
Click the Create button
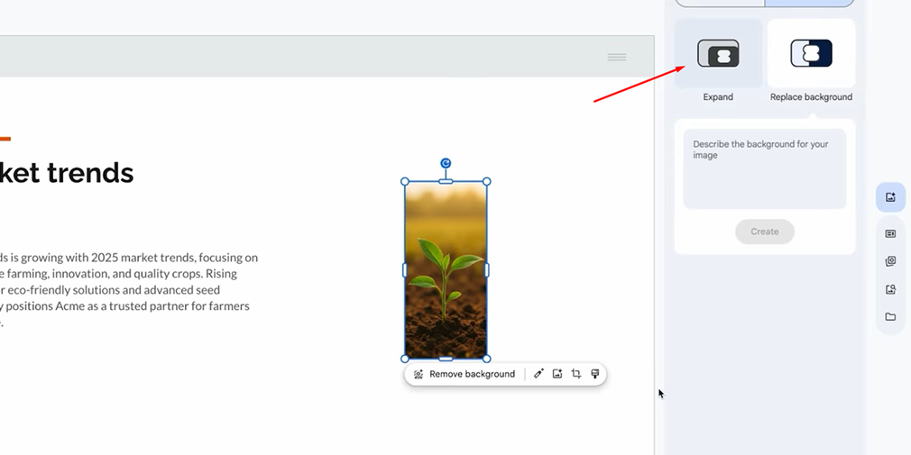[x=765, y=232]
